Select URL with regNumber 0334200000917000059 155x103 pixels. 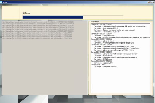click(38, 28)
